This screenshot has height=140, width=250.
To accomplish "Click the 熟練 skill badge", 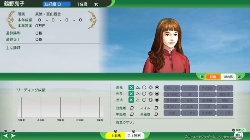I will pyautogui.click(x=172, y=113).
